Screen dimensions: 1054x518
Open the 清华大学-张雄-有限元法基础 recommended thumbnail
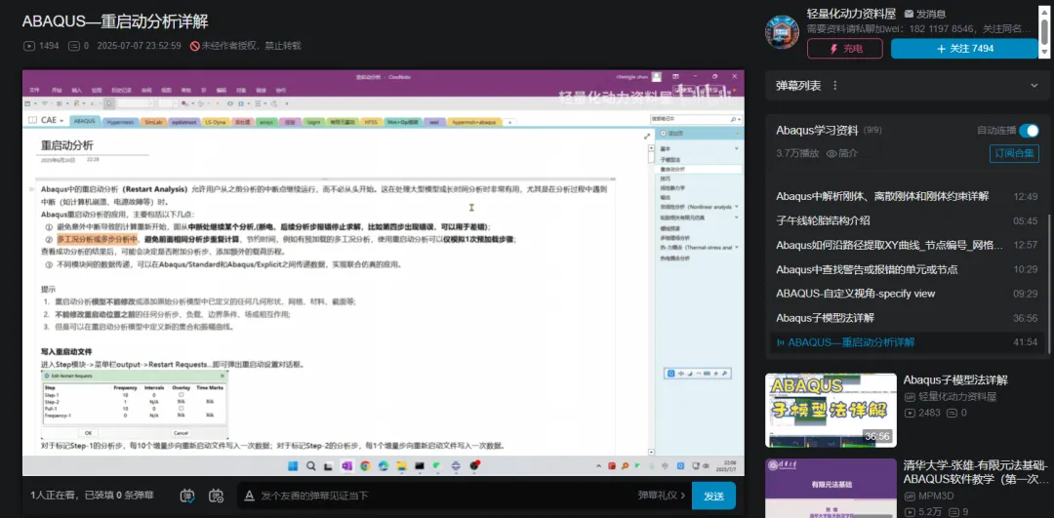(831, 489)
